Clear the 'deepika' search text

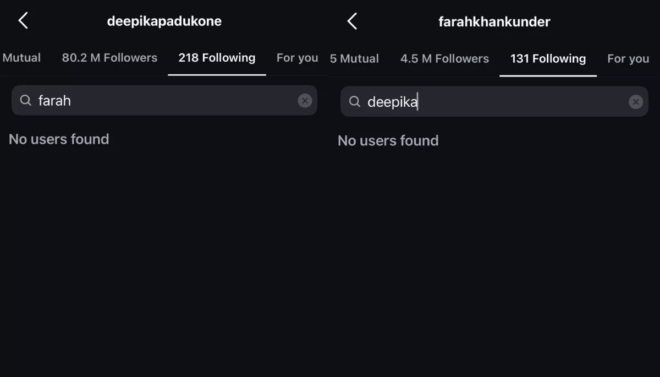635,102
